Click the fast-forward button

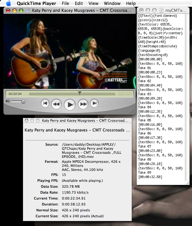[x=83, y=104]
